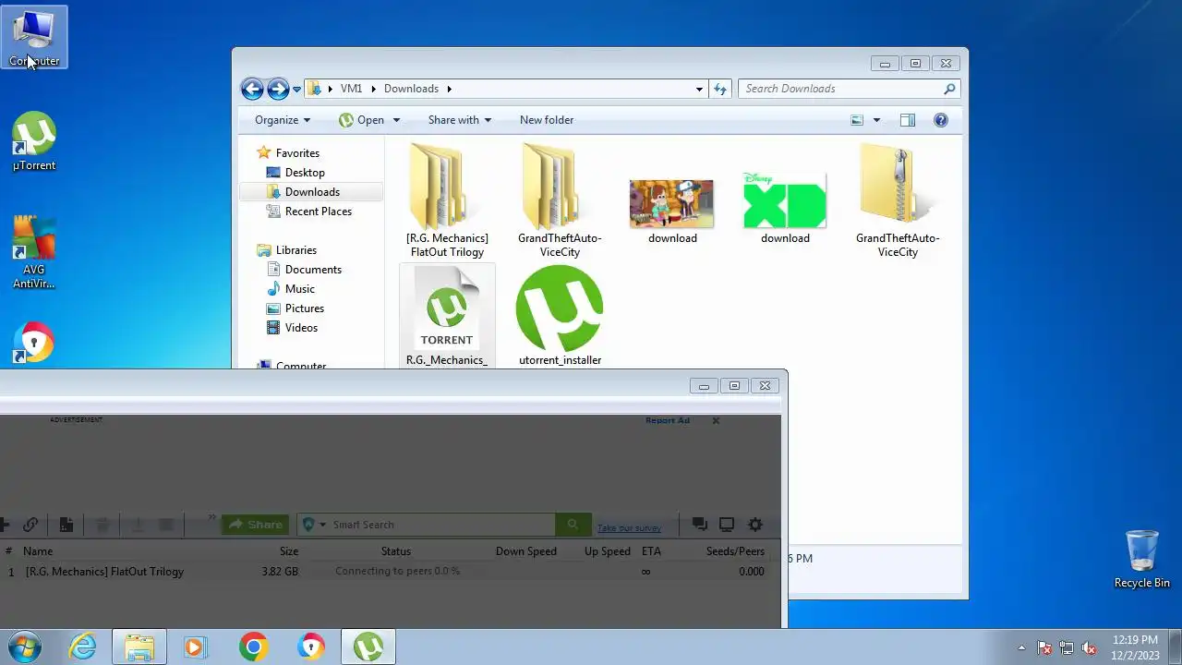1182x665 pixels.
Task: Expand the Organize dropdown menu
Action: (283, 120)
